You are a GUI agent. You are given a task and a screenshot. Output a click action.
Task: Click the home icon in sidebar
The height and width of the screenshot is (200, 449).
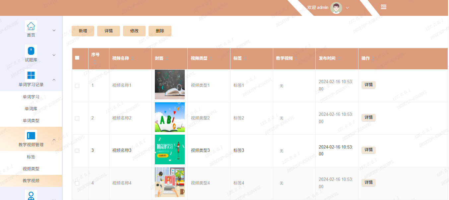click(31, 26)
